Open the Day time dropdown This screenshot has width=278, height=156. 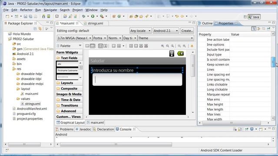[x=129, y=38]
